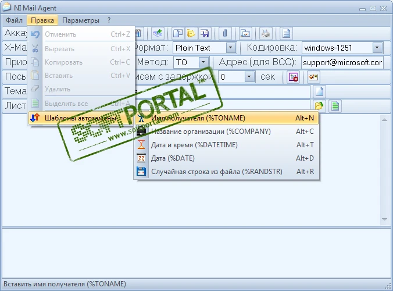Open the windows-1251 encoding dropdown
This screenshot has width=393, height=291.
[377, 48]
